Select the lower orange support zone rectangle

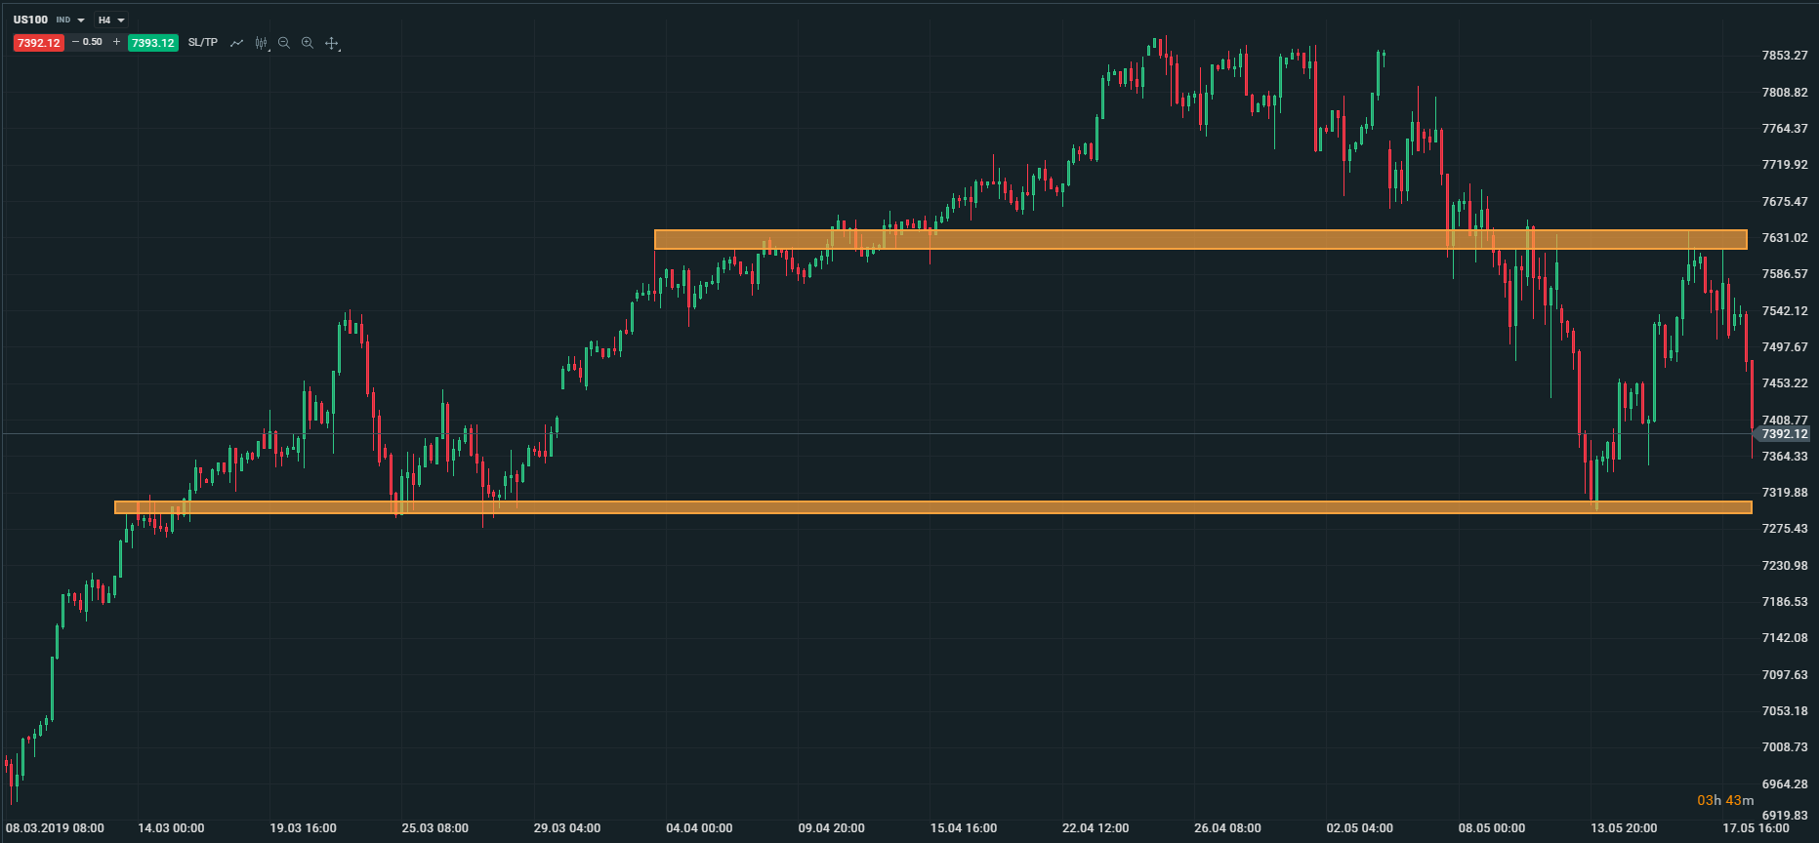point(932,507)
